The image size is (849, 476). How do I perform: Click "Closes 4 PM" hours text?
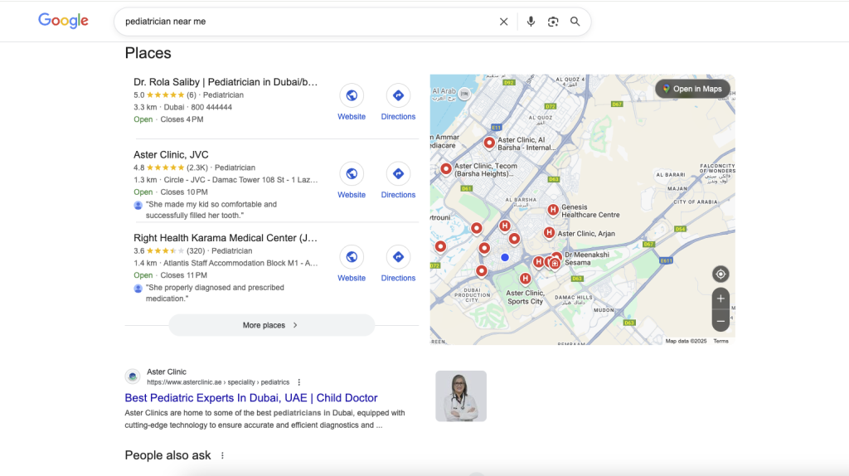[x=182, y=119]
